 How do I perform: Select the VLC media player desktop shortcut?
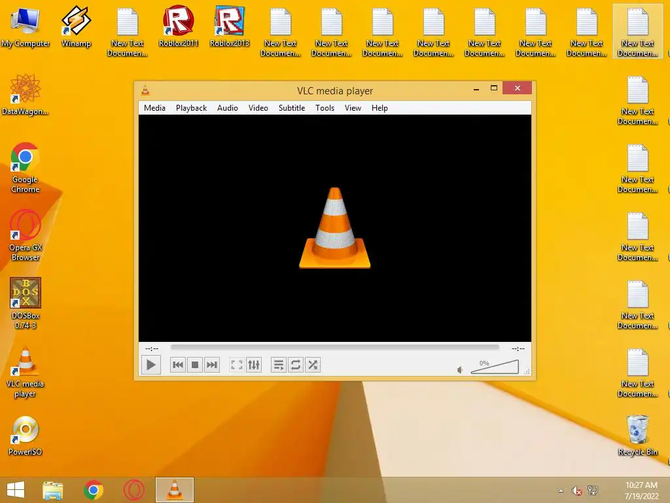point(26,372)
